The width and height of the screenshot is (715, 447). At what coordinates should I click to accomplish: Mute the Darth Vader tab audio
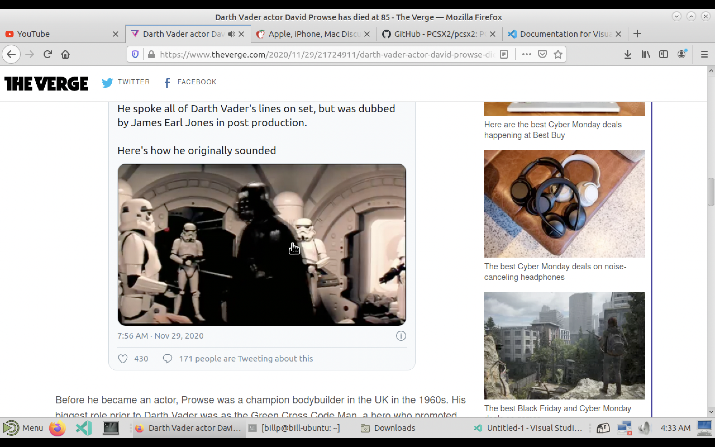232,34
